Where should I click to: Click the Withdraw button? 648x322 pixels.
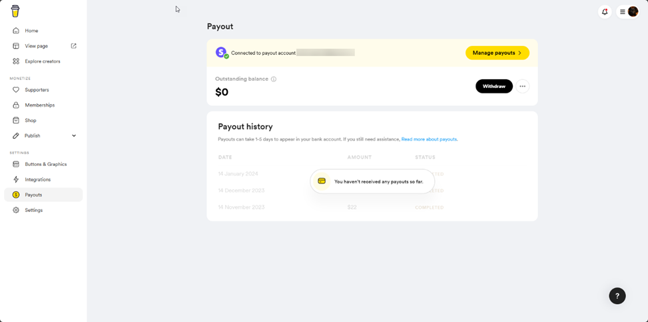494,86
